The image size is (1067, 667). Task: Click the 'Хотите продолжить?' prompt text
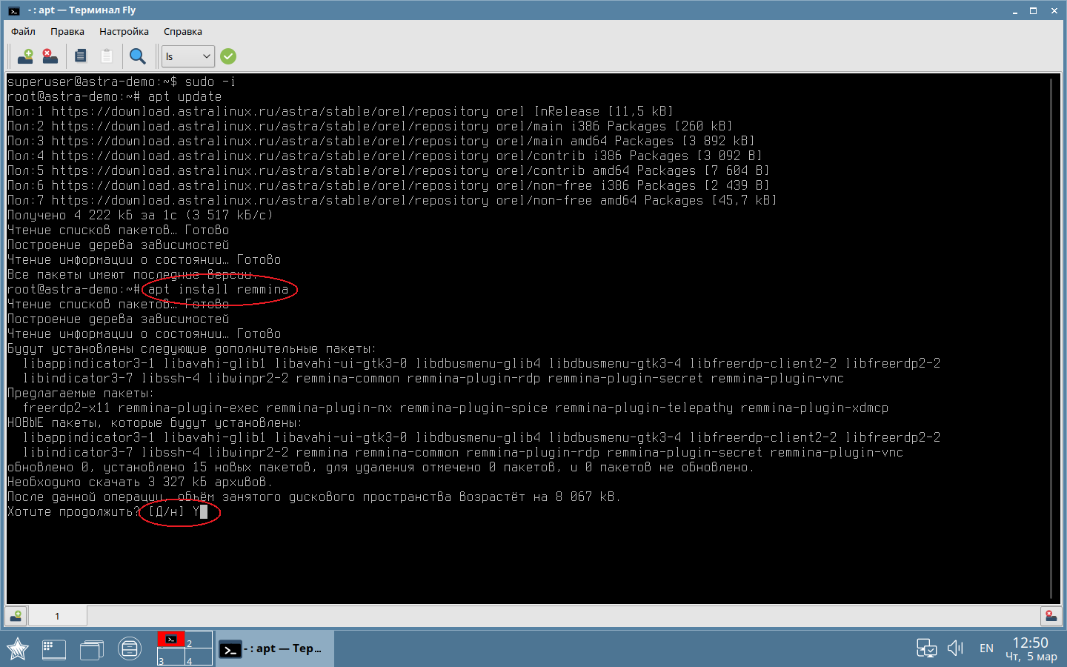(x=73, y=511)
